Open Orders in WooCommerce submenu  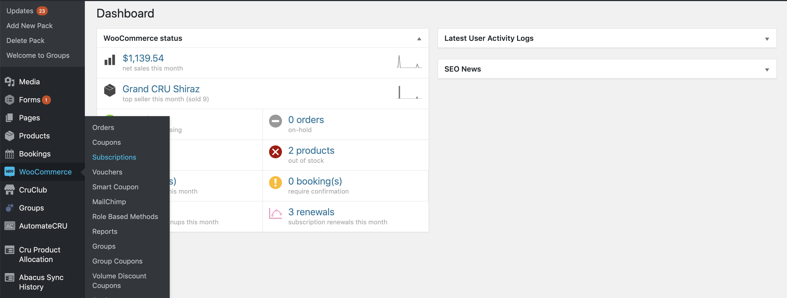click(x=103, y=127)
